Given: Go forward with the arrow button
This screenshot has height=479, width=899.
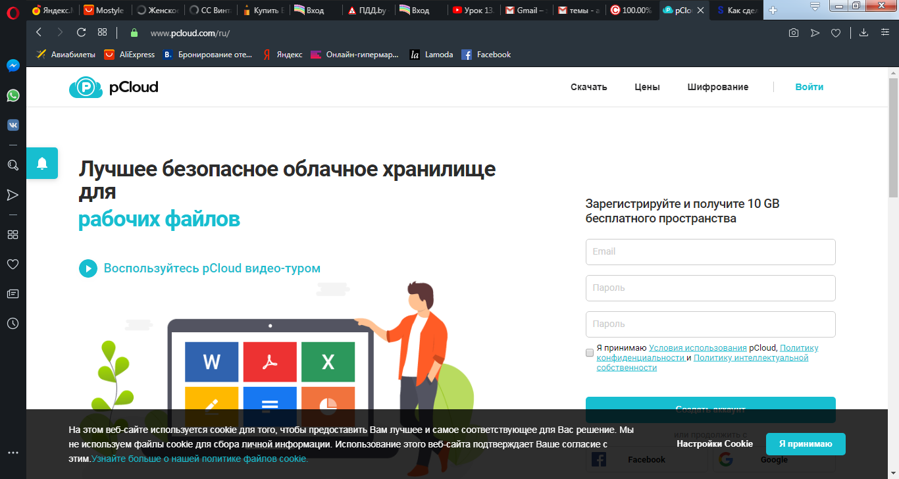Looking at the screenshot, I should click(60, 32).
